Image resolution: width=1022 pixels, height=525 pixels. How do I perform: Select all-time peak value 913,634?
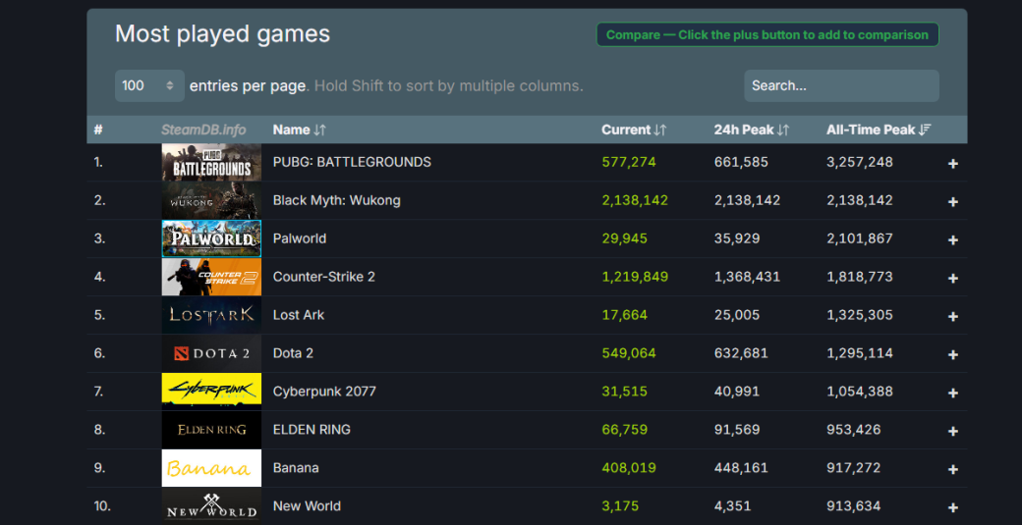click(x=854, y=506)
